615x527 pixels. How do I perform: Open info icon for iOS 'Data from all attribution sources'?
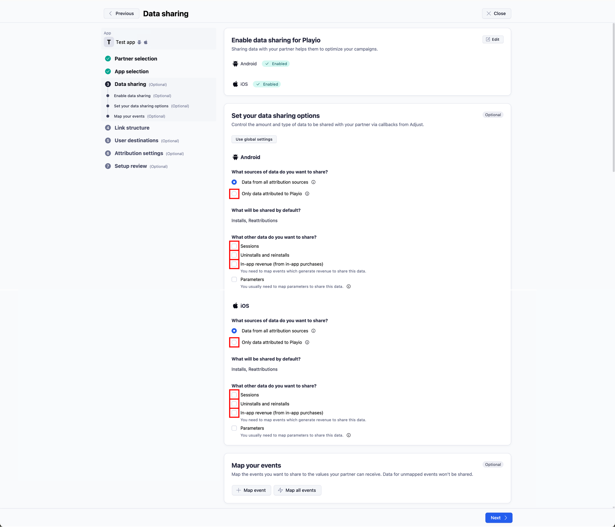(x=314, y=331)
